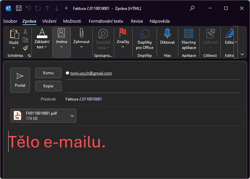
Task: Click the Součásti Loop icon
Action: tap(103, 34)
